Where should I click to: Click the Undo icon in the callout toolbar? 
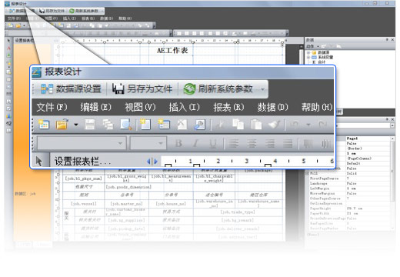(294, 125)
